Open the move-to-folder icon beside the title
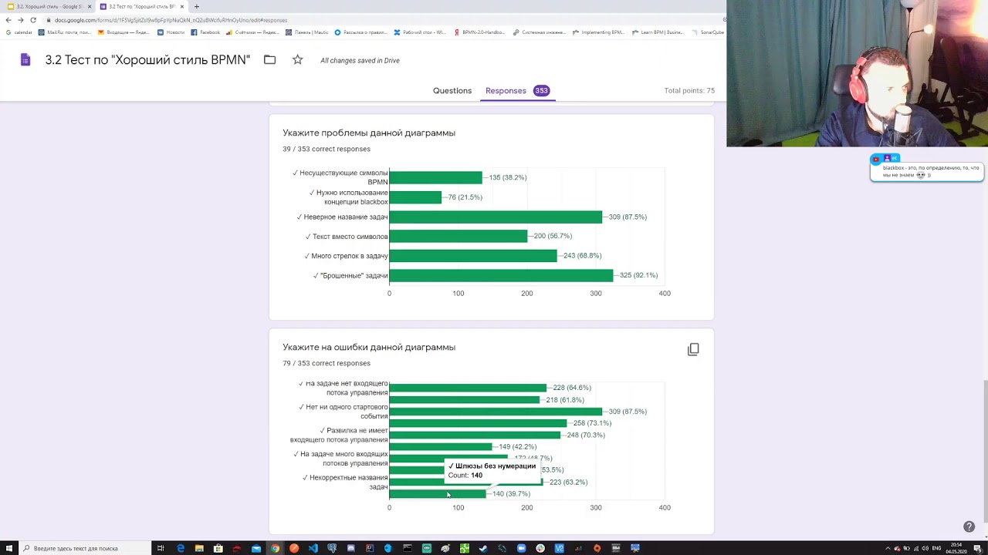This screenshot has height=555, width=988. [269, 60]
